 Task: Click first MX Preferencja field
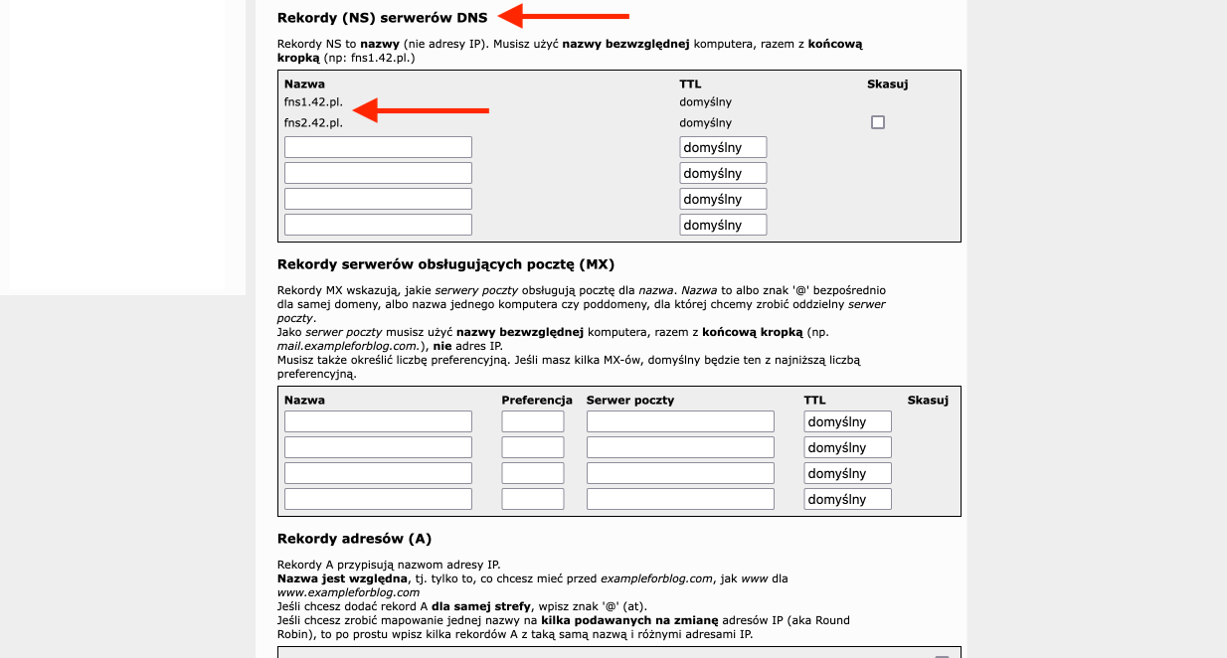532,421
